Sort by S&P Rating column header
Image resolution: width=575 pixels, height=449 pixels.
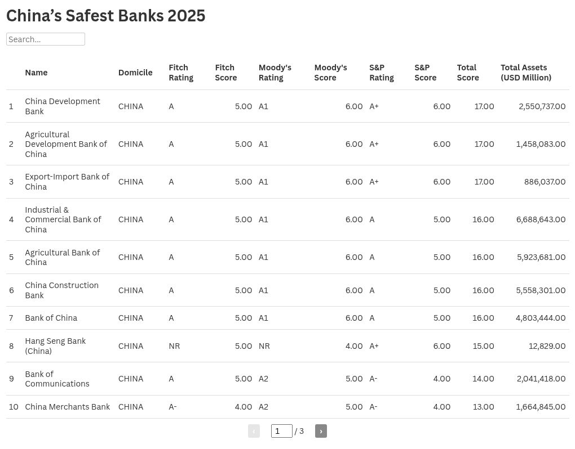pyautogui.click(x=381, y=73)
